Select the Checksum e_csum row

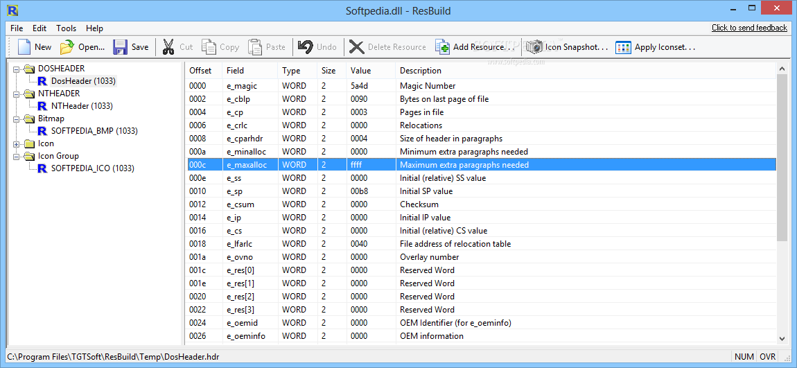481,204
